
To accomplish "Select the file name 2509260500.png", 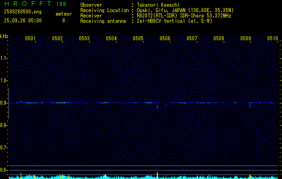I will coord(23,12).
